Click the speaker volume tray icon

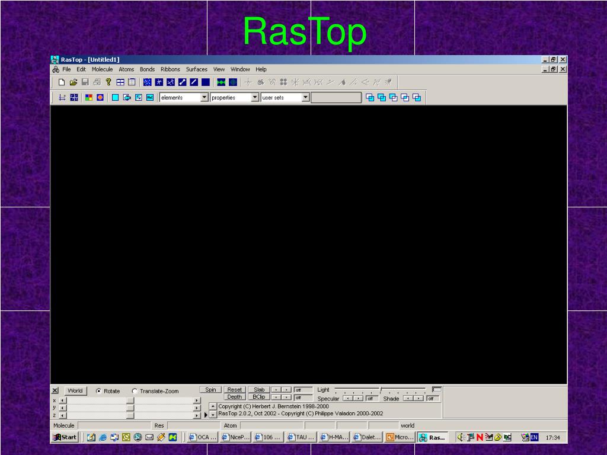[x=460, y=437]
